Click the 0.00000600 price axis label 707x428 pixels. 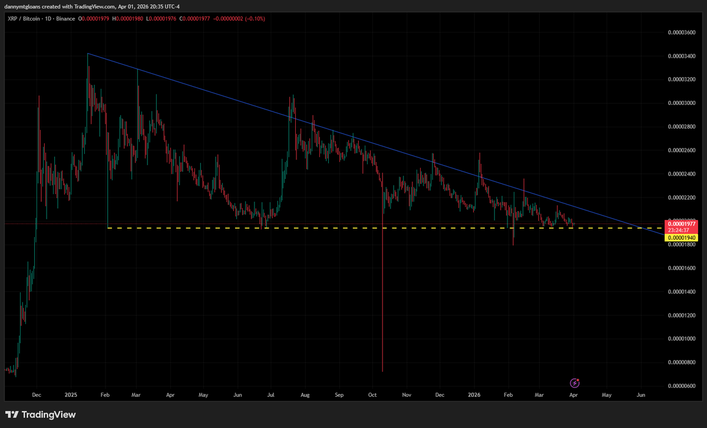pos(683,386)
